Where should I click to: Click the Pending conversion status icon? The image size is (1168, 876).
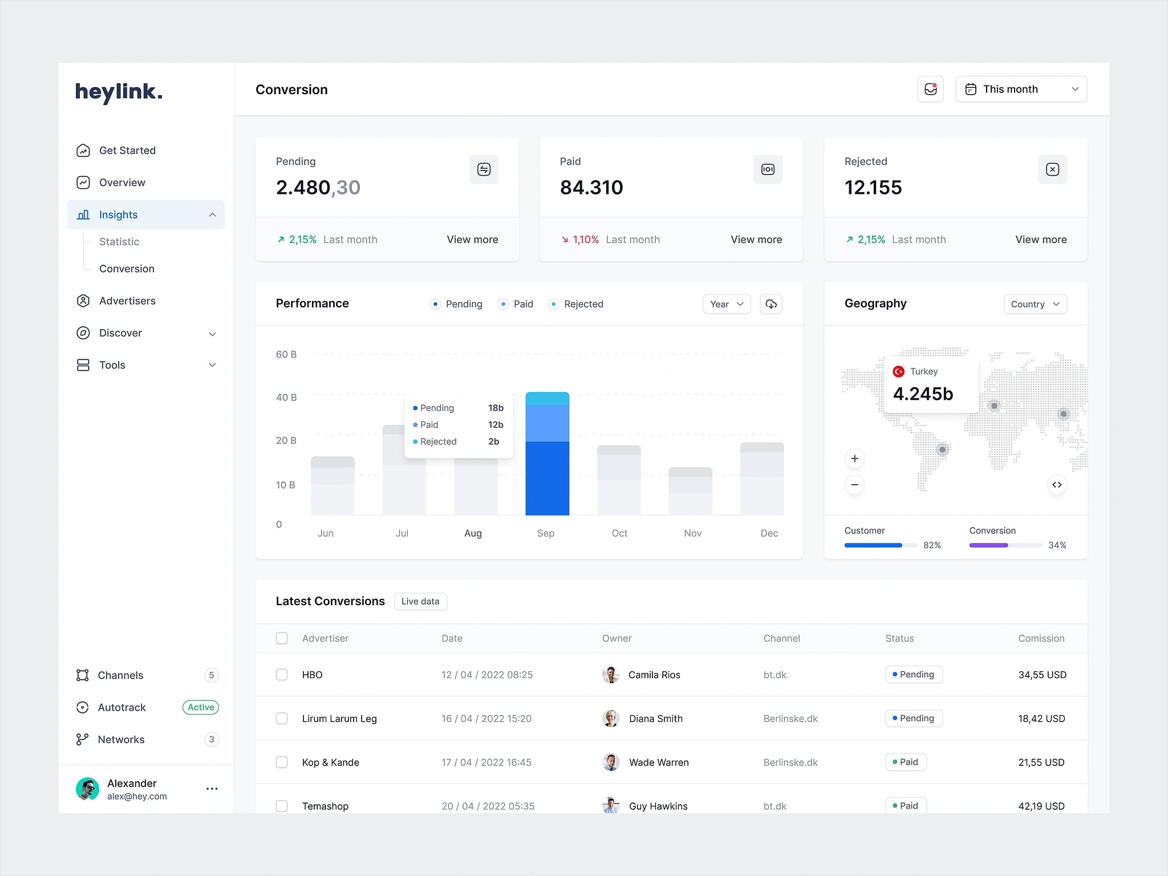(x=485, y=169)
